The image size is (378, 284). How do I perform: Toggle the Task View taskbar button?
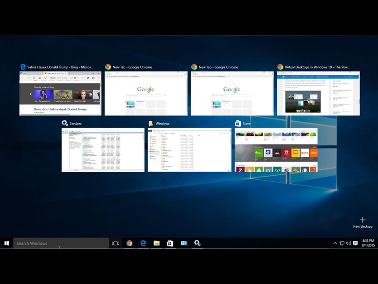pyautogui.click(x=115, y=243)
